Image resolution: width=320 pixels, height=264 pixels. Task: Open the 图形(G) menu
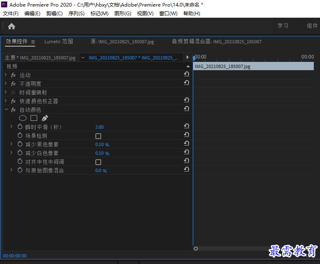click(x=123, y=14)
